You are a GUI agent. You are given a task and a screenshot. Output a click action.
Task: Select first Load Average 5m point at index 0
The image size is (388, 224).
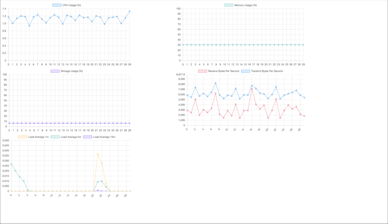point(11,164)
